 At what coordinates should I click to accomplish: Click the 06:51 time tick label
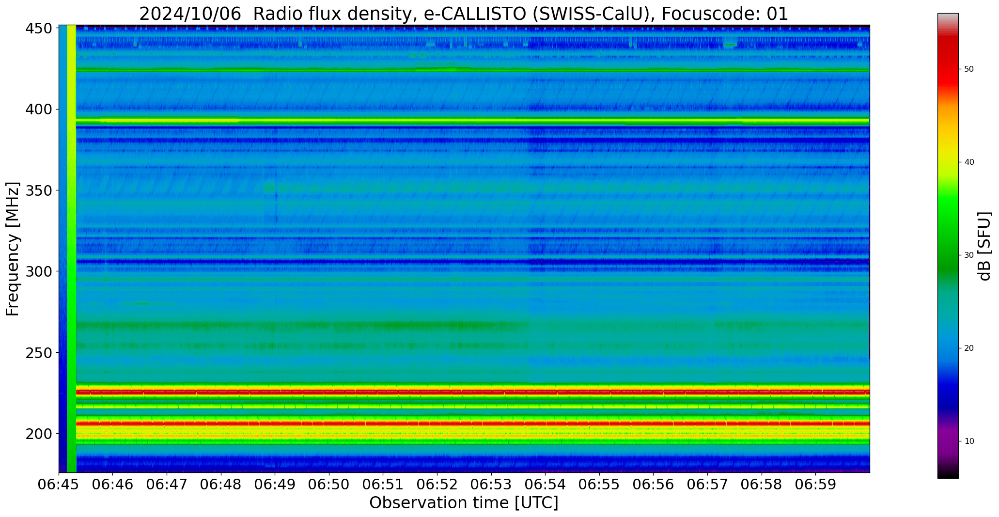click(x=383, y=485)
